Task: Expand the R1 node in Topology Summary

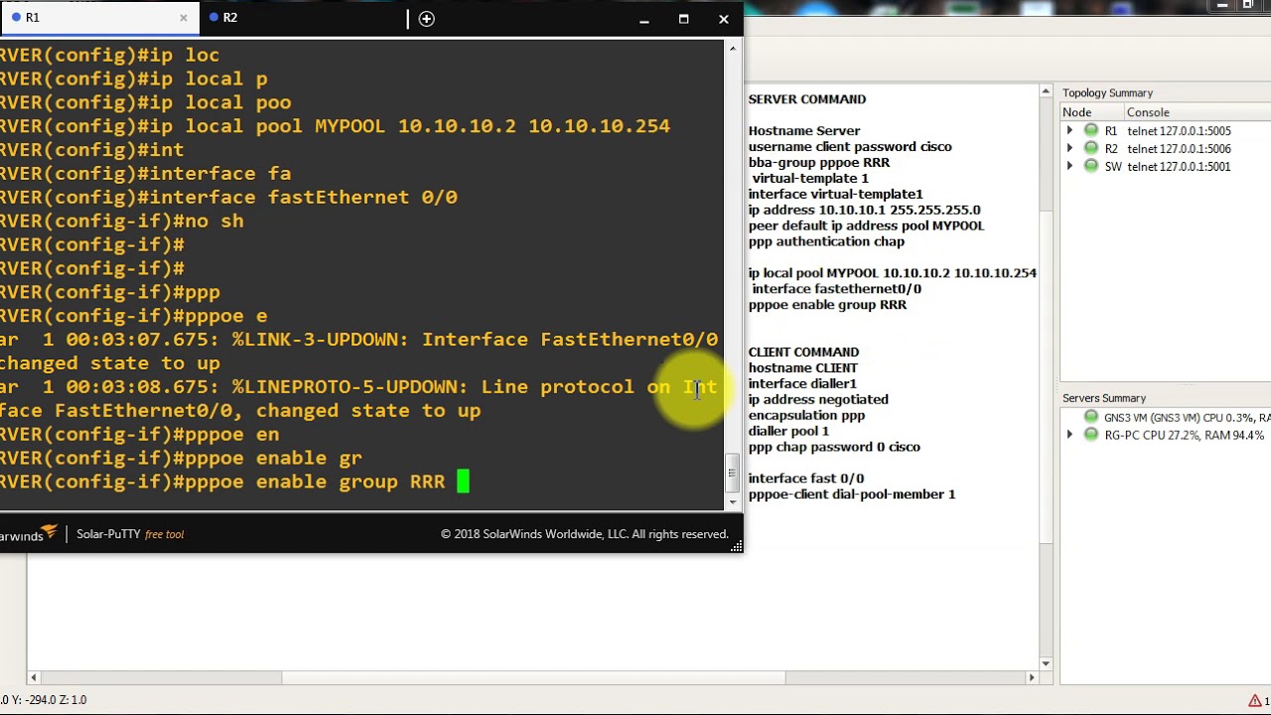Action: (x=1069, y=131)
